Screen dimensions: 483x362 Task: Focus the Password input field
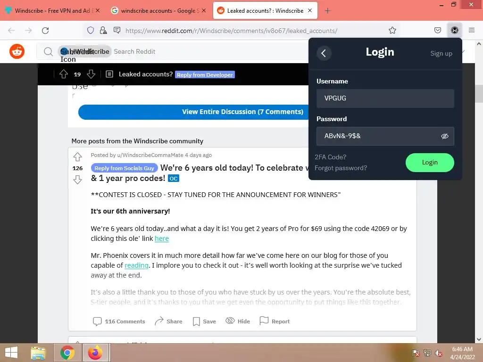tap(385, 136)
